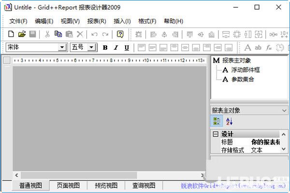Select 参数集合 tree node

[x=243, y=79]
